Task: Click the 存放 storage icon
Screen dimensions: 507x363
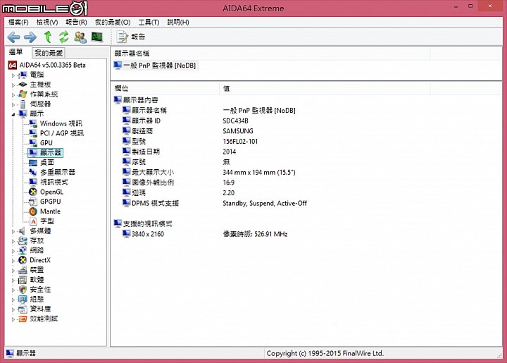Action: [23, 240]
